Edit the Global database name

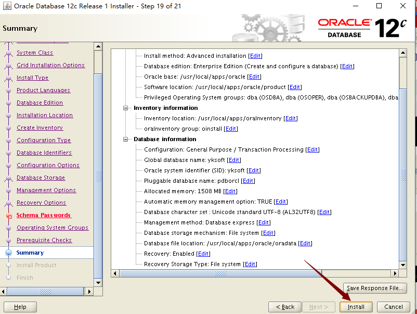(234, 160)
